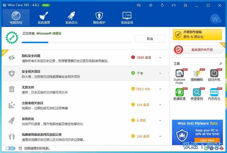The height and width of the screenshot is (153, 227).
Task: Click the restore clock icon in title bar
Action: (x=151, y=5)
